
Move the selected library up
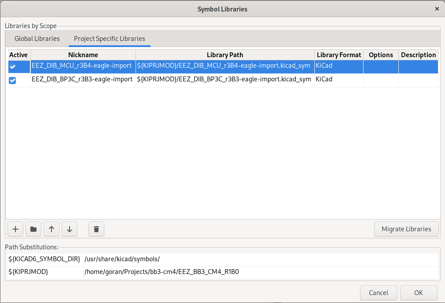pyautogui.click(x=51, y=229)
